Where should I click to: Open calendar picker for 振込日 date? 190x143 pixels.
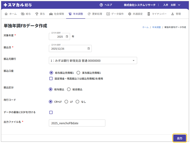[89, 49]
